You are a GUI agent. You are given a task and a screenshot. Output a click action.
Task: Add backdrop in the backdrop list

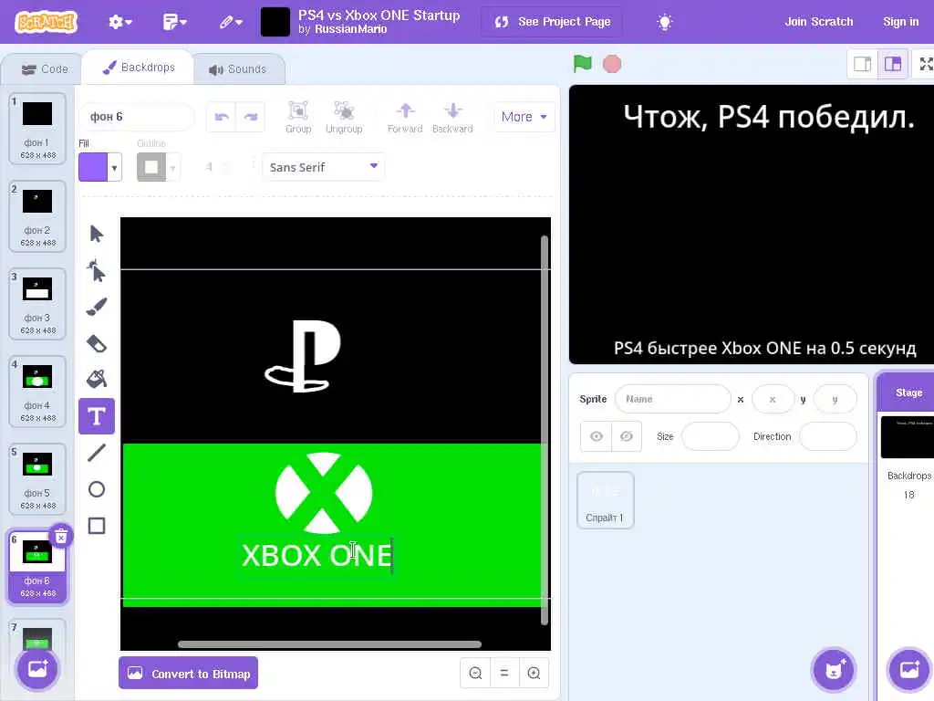pos(37,669)
